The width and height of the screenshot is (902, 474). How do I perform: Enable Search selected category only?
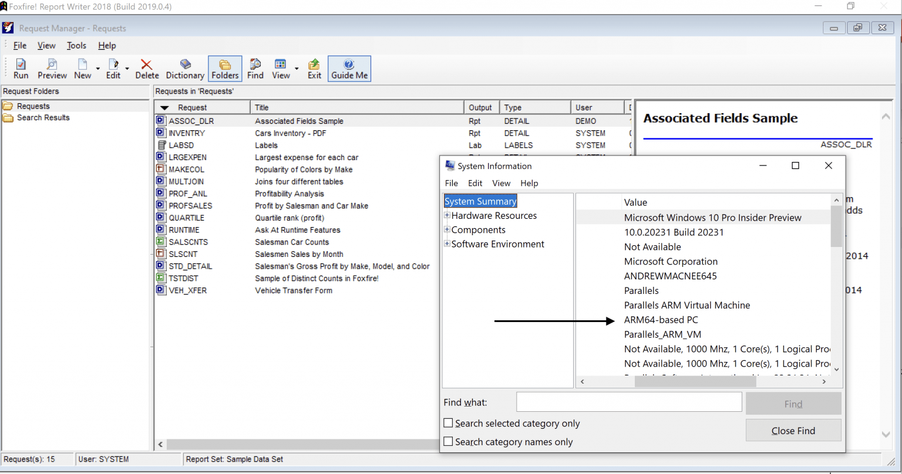click(x=448, y=422)
